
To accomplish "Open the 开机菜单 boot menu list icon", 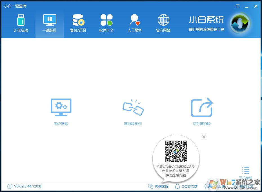I will [x=245, y=170].
